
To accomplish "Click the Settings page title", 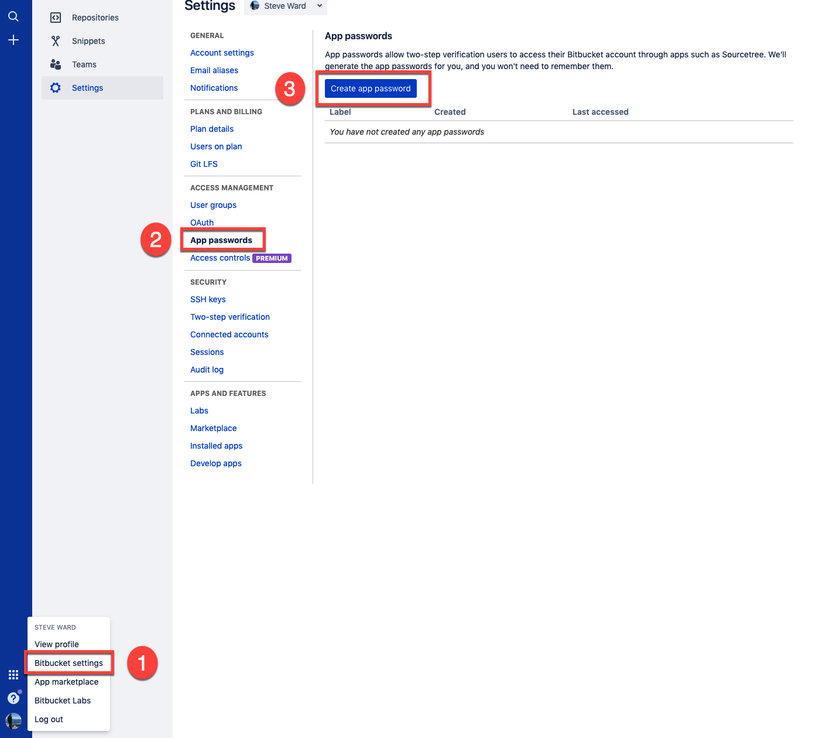I will (210, 6).
